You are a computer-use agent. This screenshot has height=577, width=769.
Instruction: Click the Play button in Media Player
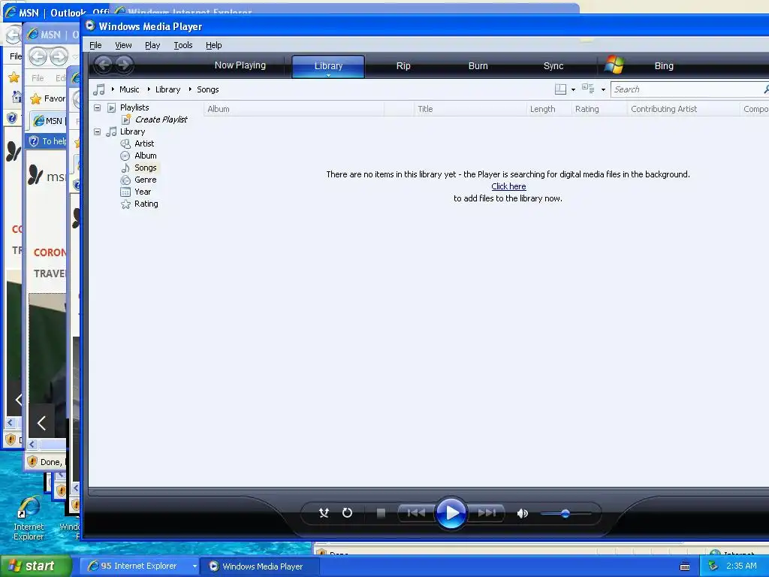[451, 513]
